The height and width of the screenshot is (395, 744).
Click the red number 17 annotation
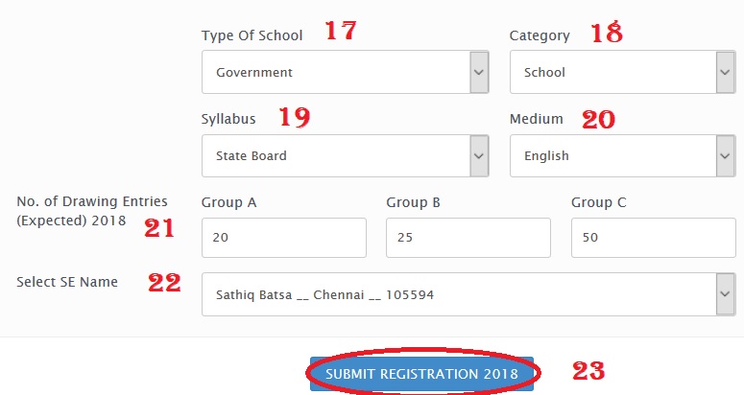coord(339,31)
